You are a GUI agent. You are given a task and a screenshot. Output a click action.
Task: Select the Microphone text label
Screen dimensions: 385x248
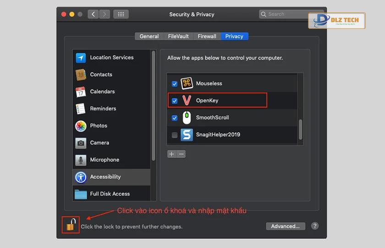tap(104, 160)
